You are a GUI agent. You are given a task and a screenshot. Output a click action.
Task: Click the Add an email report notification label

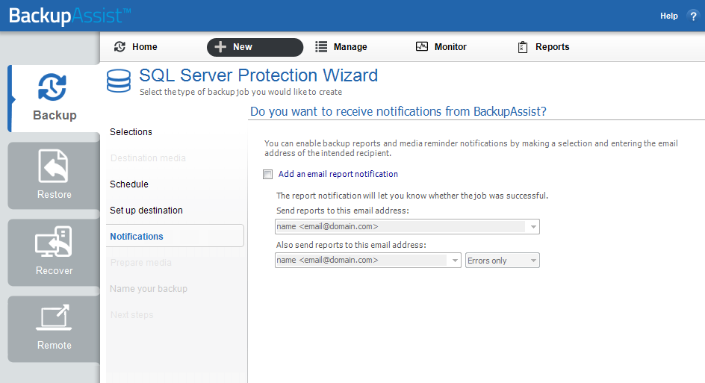(x=338, y=174)
